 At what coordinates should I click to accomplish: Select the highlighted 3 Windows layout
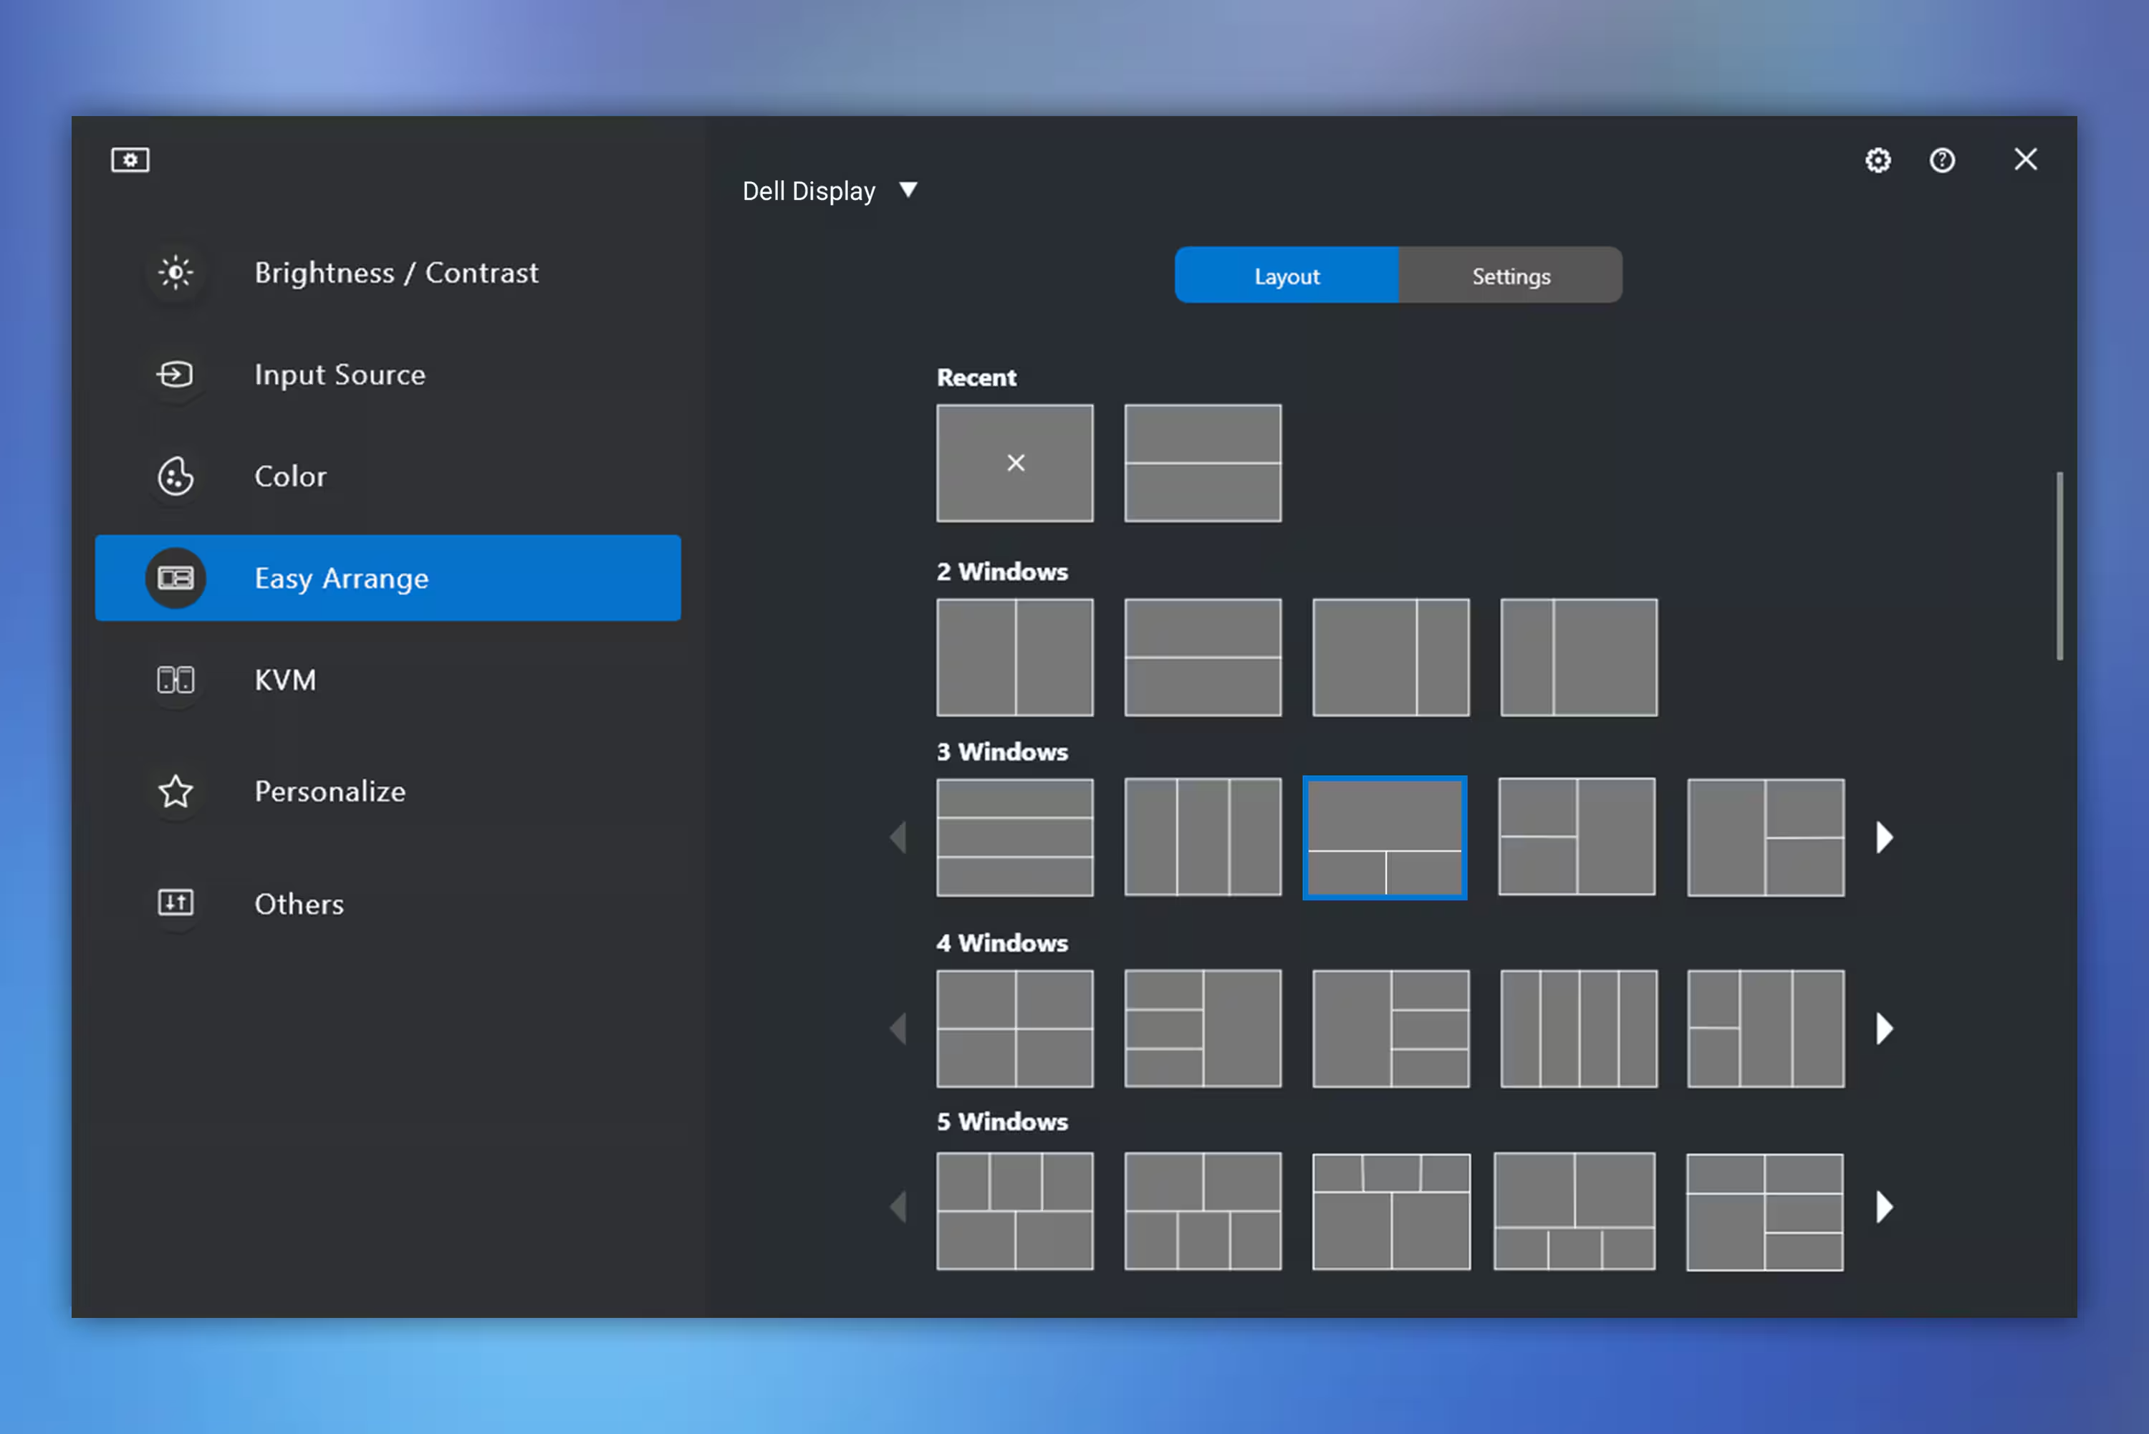coord(1385,835)
